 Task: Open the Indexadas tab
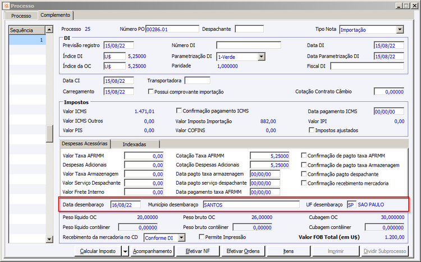tap(134, 144)
